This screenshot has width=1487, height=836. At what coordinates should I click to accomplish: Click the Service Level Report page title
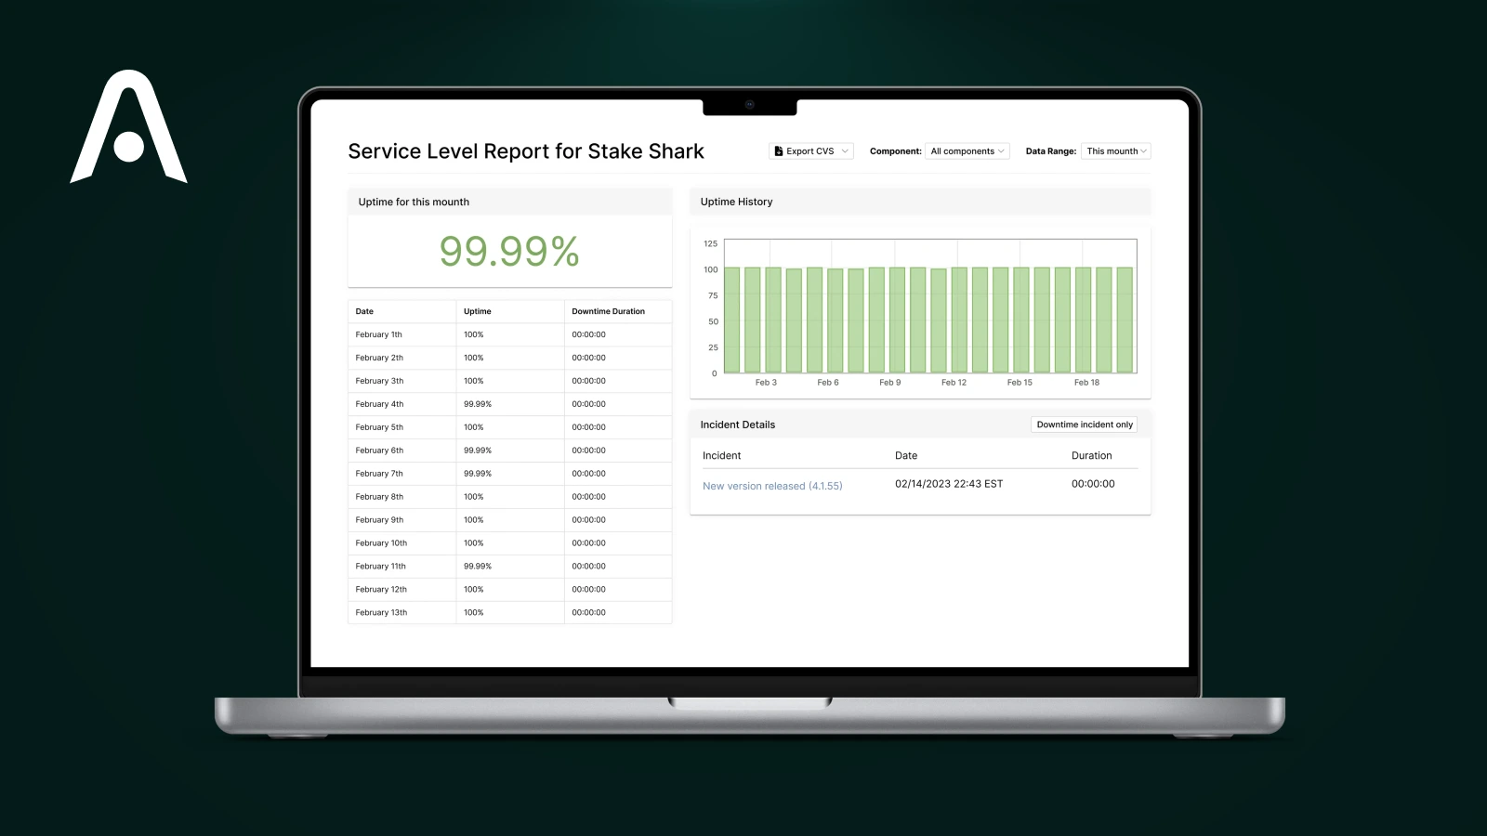[526, 150]
